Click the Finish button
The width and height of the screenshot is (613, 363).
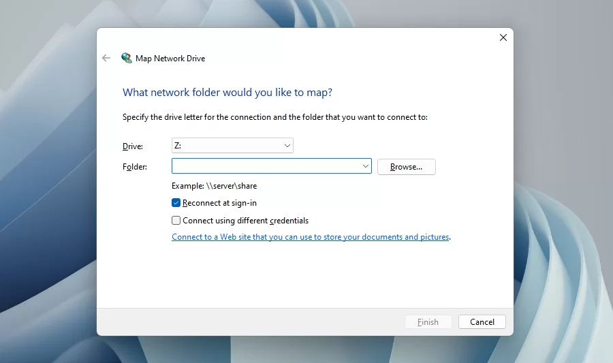click(x=428, y=322)
